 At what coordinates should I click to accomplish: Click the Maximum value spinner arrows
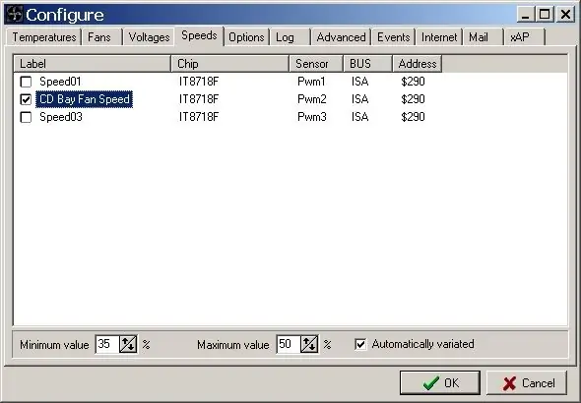[309, 344]
